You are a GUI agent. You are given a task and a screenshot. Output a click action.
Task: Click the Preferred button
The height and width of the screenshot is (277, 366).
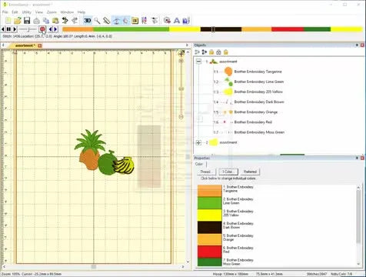click(x=250, y=172)
